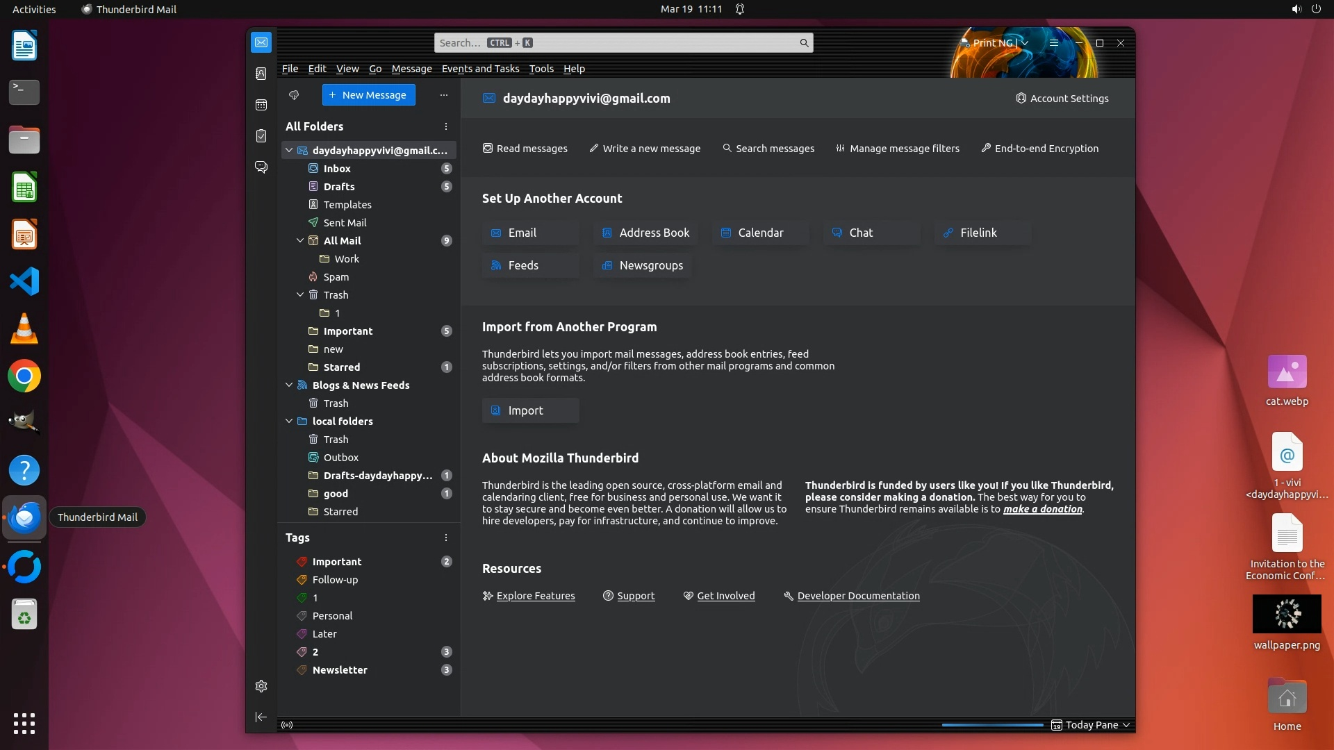Screen dimensions: 1334x750
Task: Collapse the Blogs & News Feeds account
Action: [289, 385]
